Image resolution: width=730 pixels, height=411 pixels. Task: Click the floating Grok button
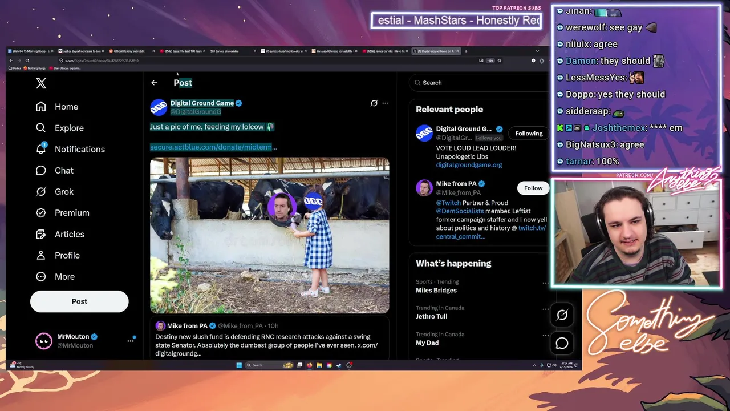coord(562,315)
